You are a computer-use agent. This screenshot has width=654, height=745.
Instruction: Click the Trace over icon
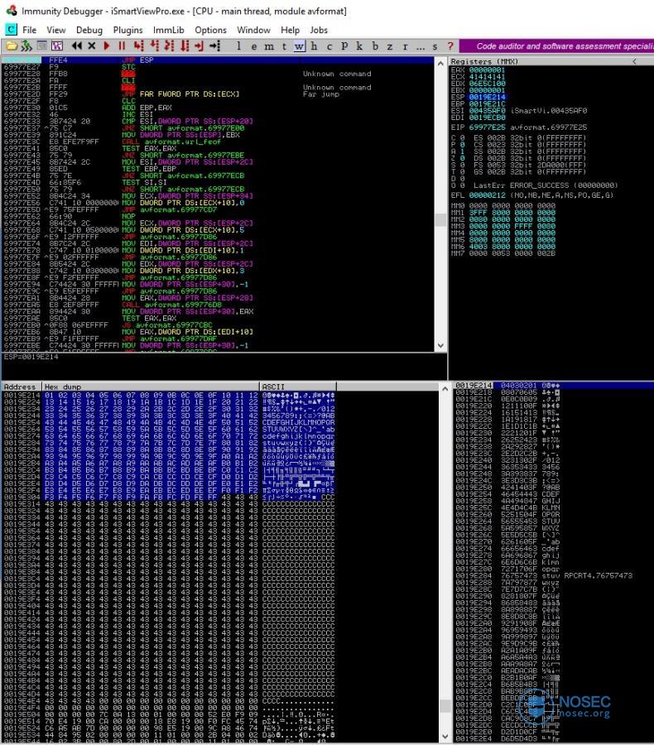tap(185, 46)
